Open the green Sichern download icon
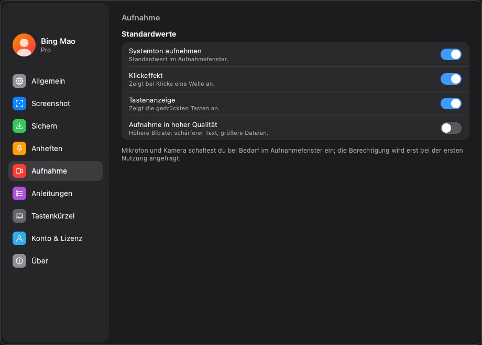 pos(19,126)
